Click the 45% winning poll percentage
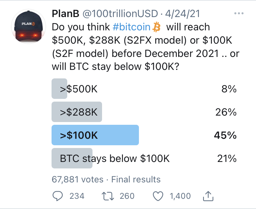 point(225,135)
